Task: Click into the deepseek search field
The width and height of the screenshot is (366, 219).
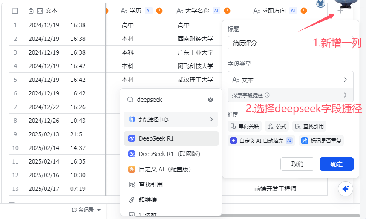Action: (170, 100)
